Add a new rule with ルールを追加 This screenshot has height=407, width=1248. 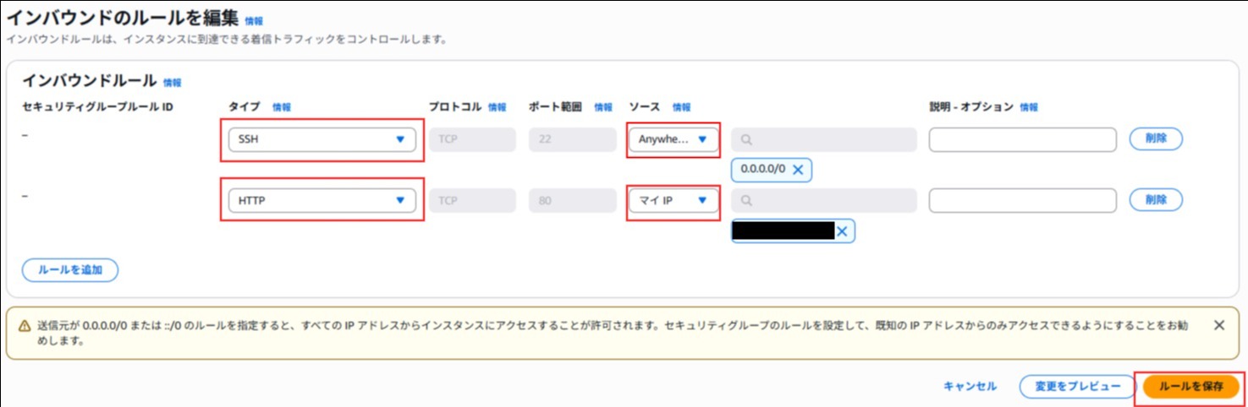pos(70,270)
